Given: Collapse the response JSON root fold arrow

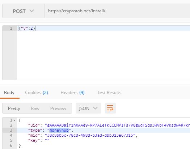Looking at the screenshot, I should pyautogui.click(x=15, y=120).
